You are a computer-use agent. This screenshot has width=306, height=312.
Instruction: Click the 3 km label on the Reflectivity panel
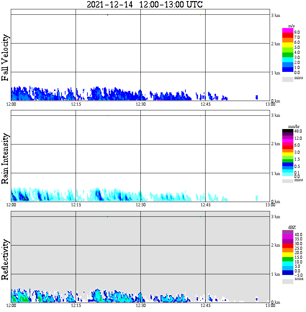[x=275, y=216]
